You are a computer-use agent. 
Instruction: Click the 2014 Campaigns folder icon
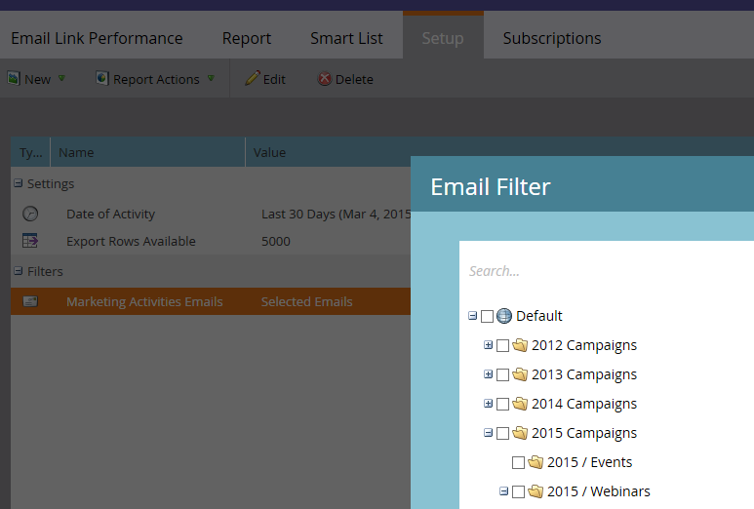[520, 404]
